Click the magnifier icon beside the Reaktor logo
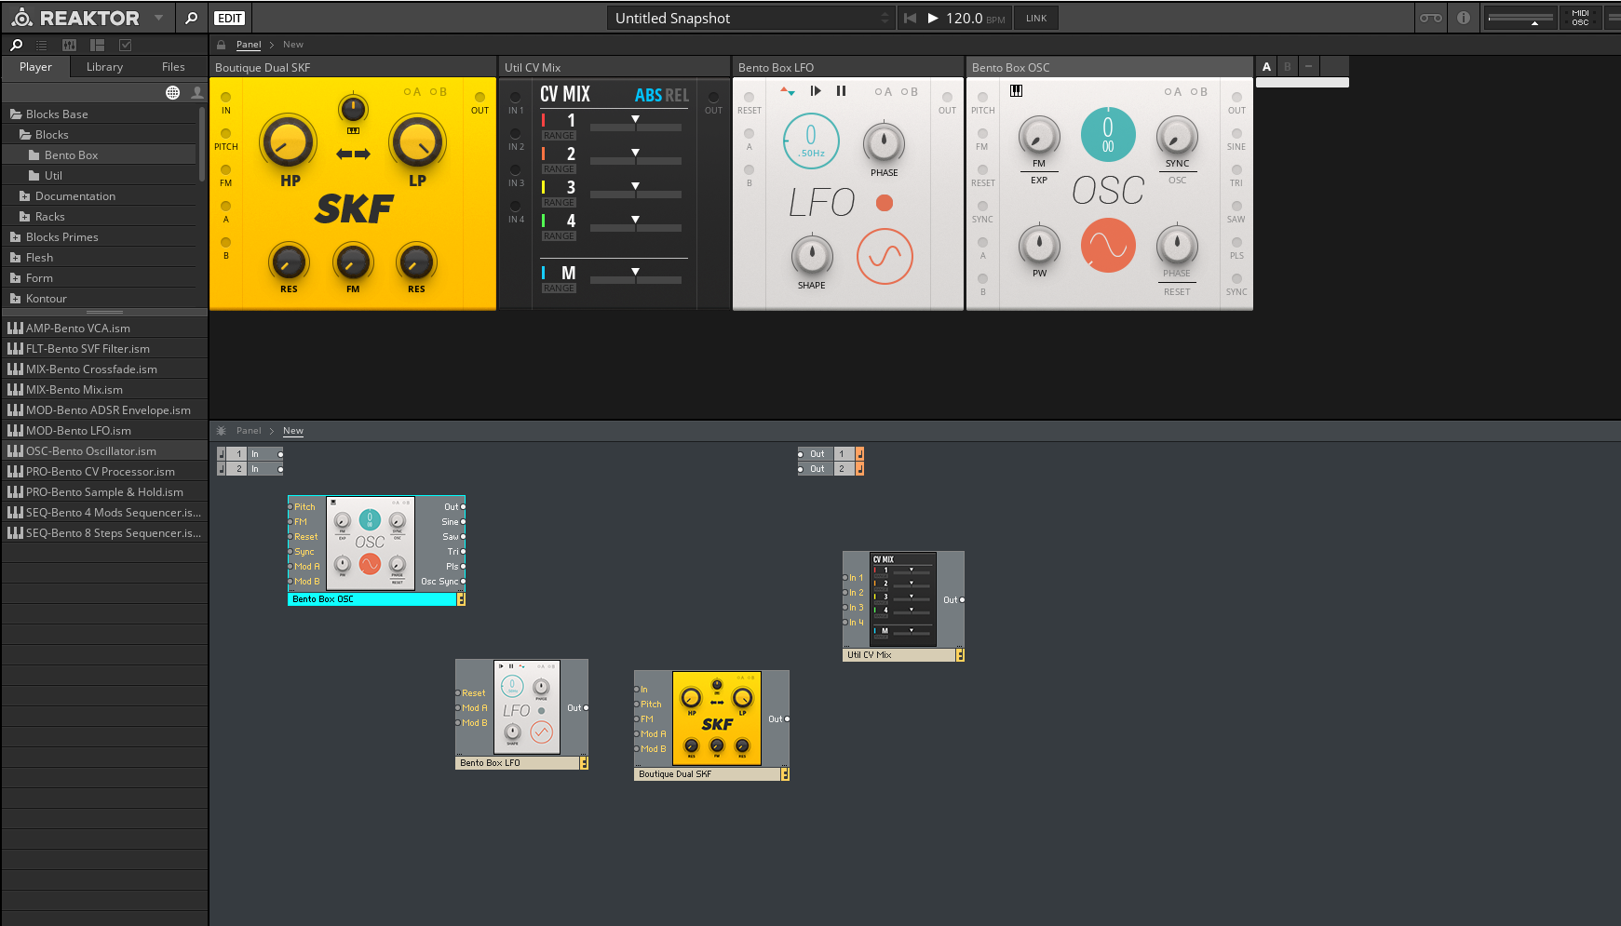This screenshot has height=926, width=1621. 192,18
